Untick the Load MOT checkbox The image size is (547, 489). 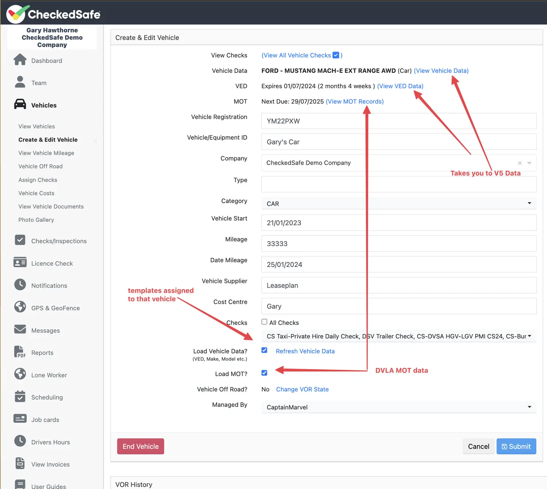click(x=264, y=373)
